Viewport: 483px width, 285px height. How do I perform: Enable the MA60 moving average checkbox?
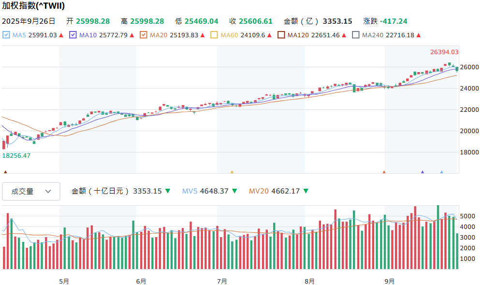[214, 35]
